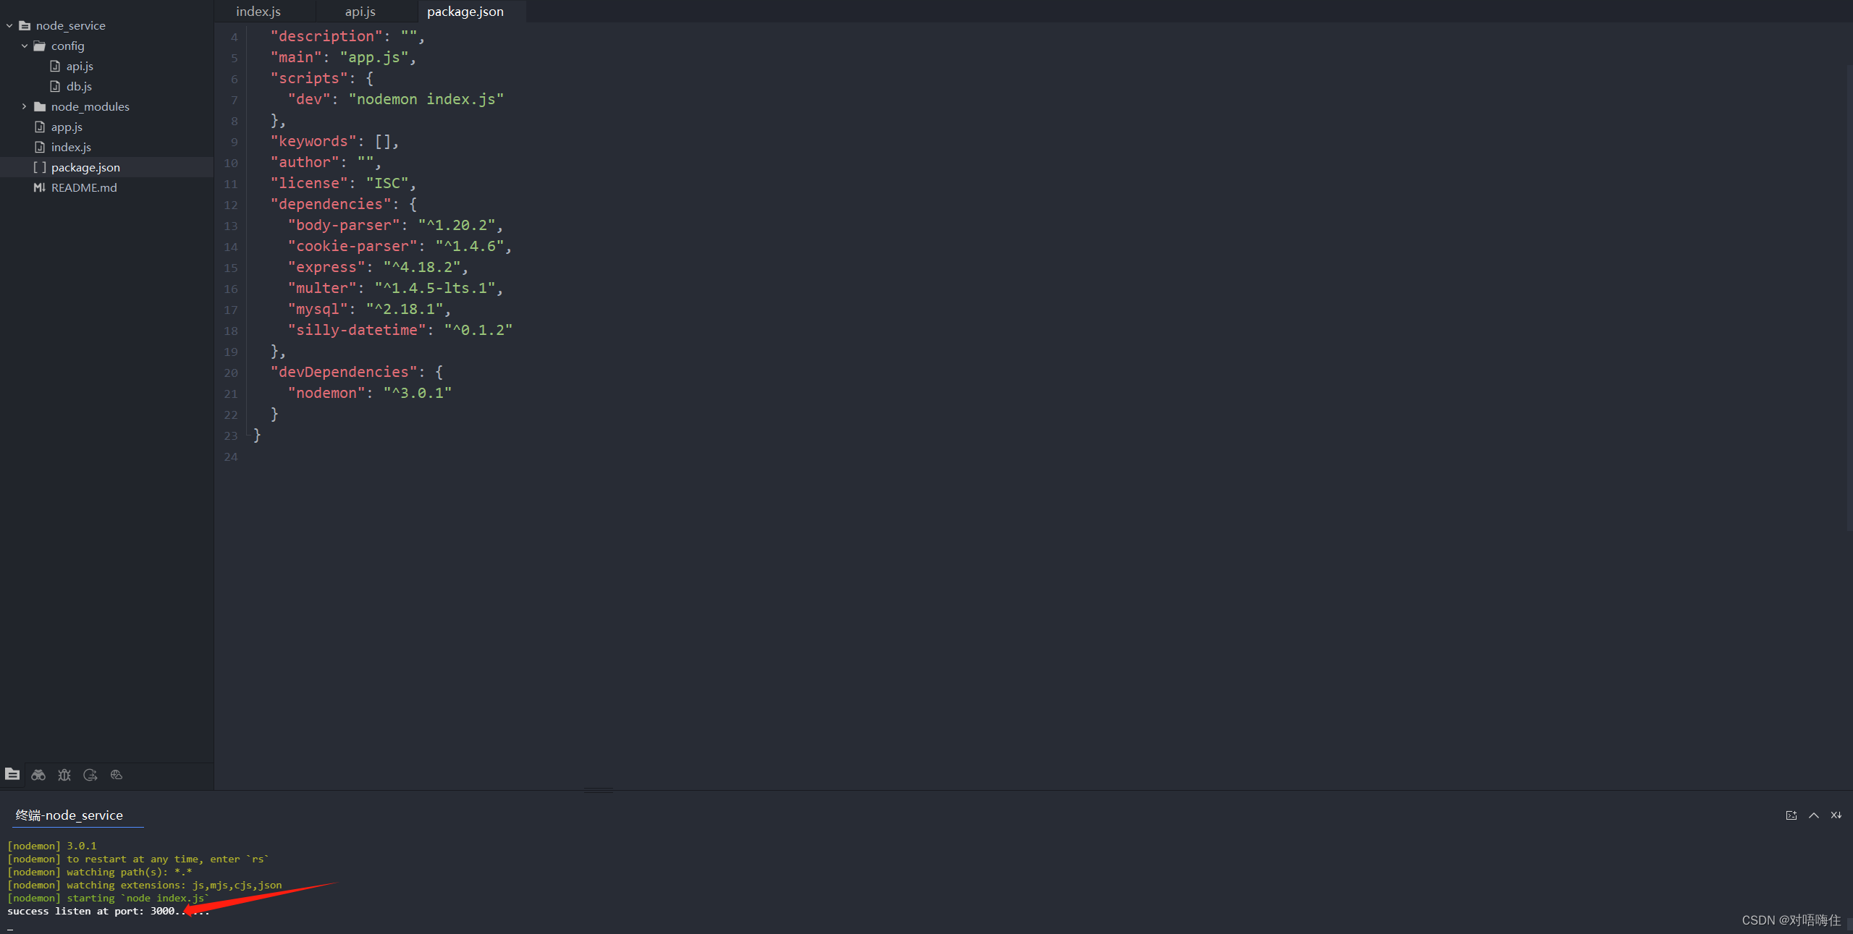Click the sync arrows panel icon
This screenshot has height=934, width=1853.
coord(90,775)
